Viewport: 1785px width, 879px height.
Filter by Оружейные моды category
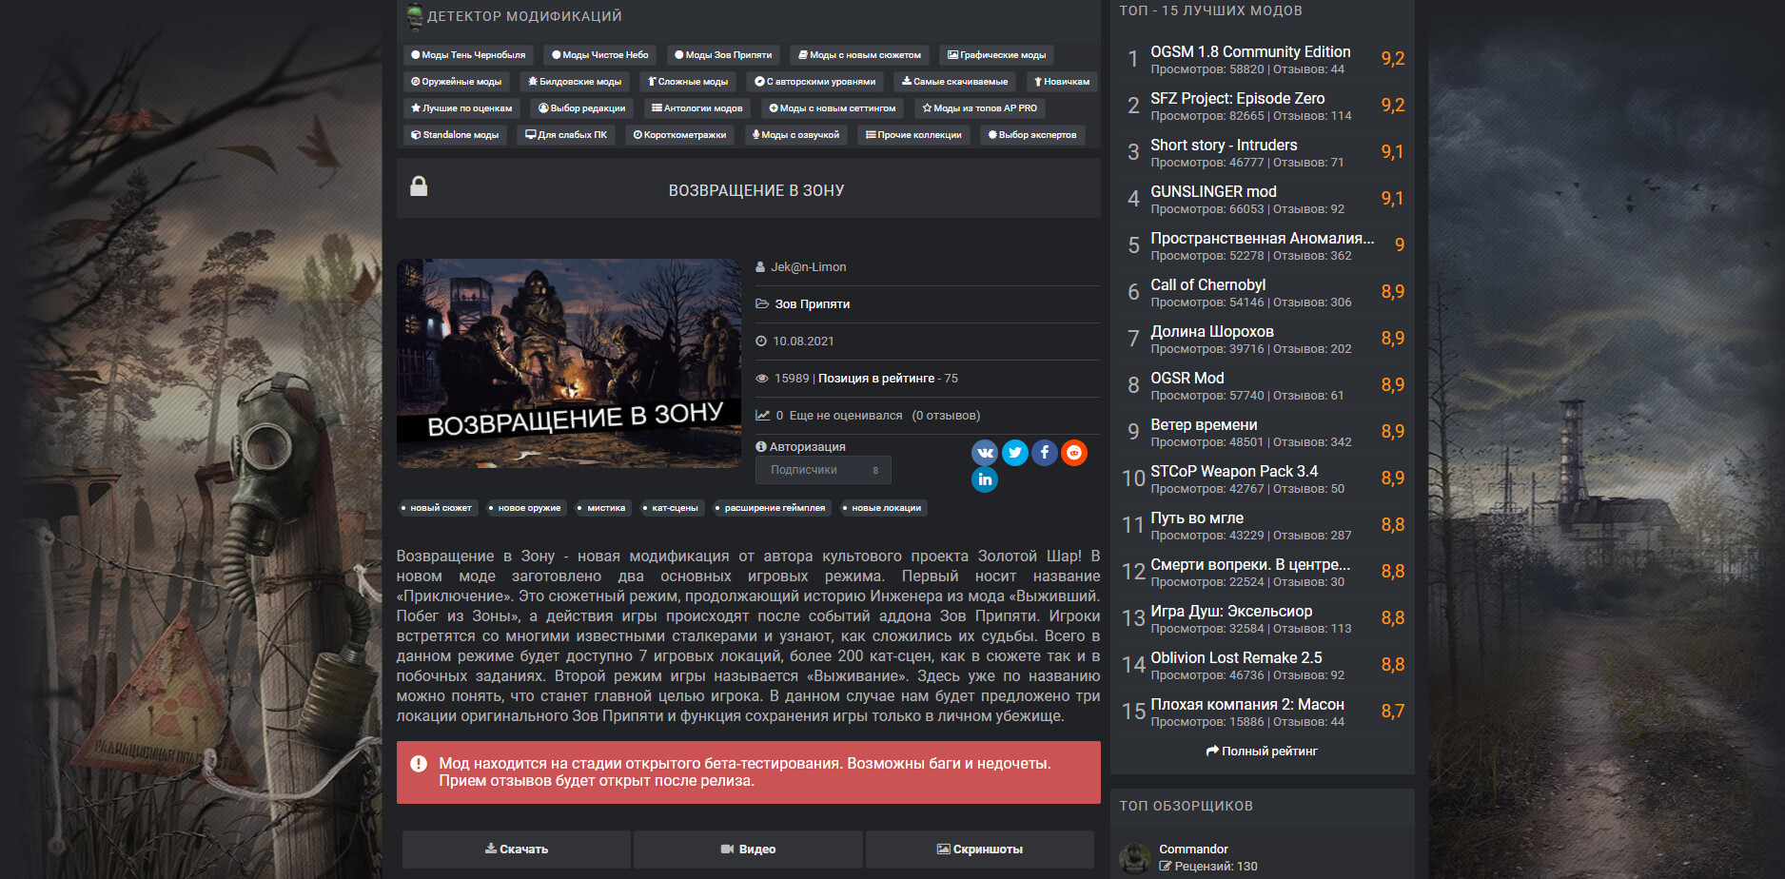457,82
